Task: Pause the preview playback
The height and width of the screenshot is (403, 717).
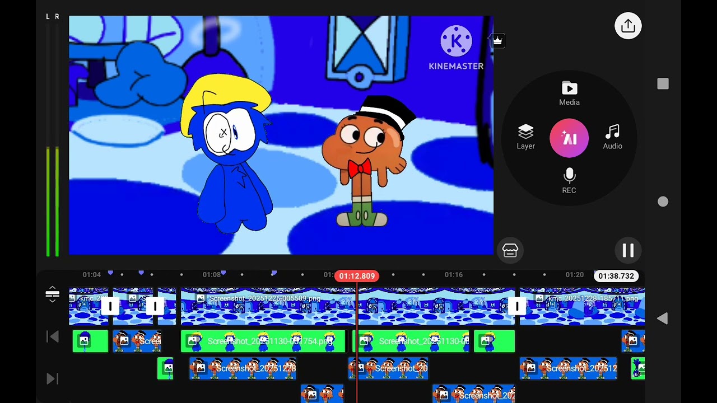Action: [628, 251]
